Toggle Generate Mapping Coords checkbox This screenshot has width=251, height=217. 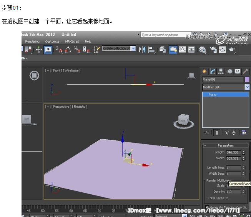point(207,207)
